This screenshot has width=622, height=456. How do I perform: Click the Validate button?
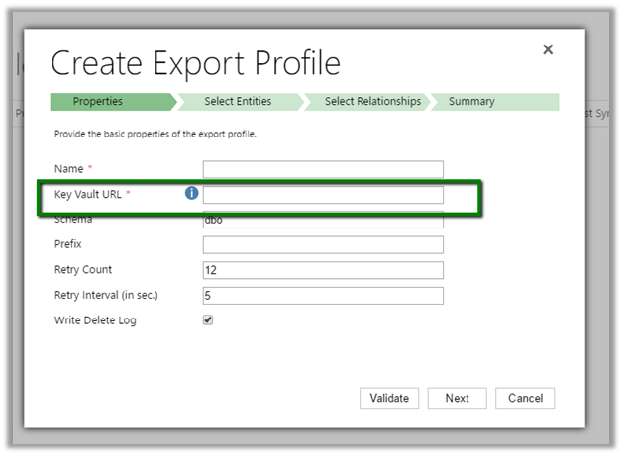click(x=389, y=398)
